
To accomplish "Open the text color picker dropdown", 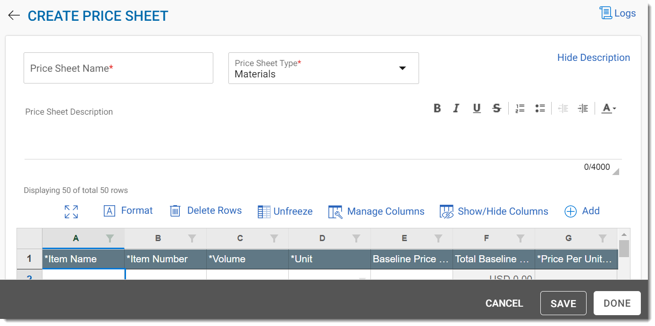I will click(x=608, y=109).
